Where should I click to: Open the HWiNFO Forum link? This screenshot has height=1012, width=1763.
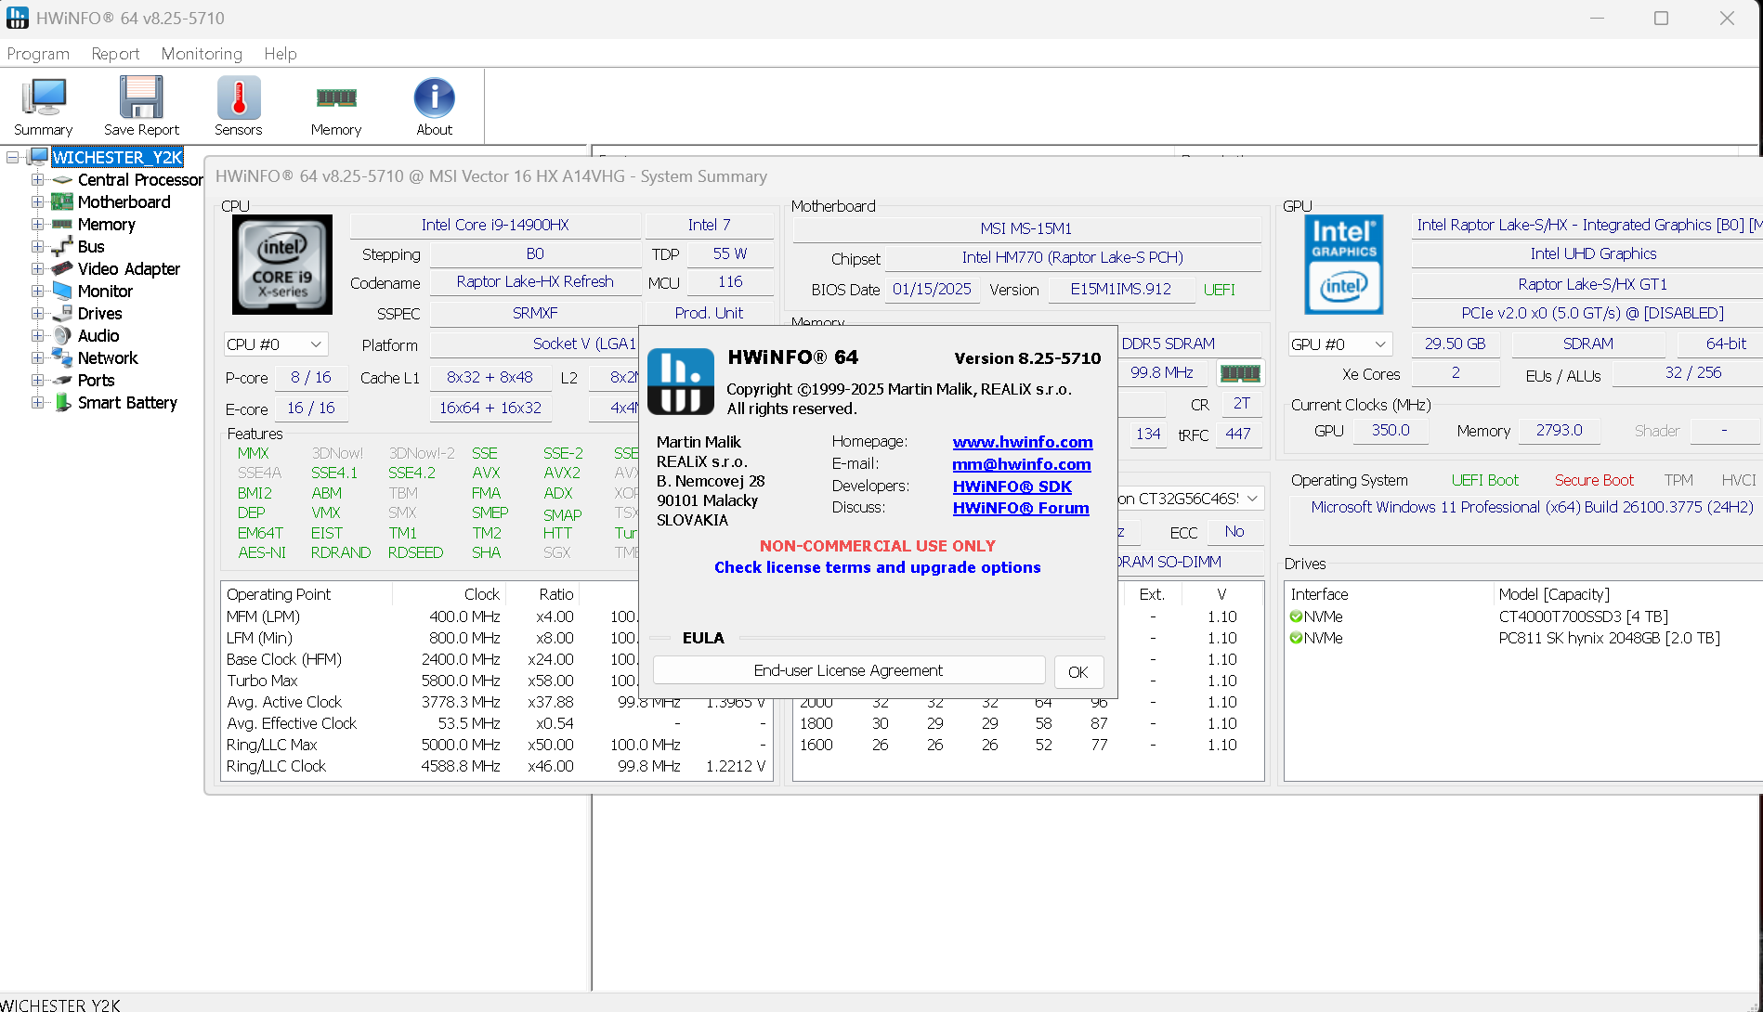(x=1020, y=508)
